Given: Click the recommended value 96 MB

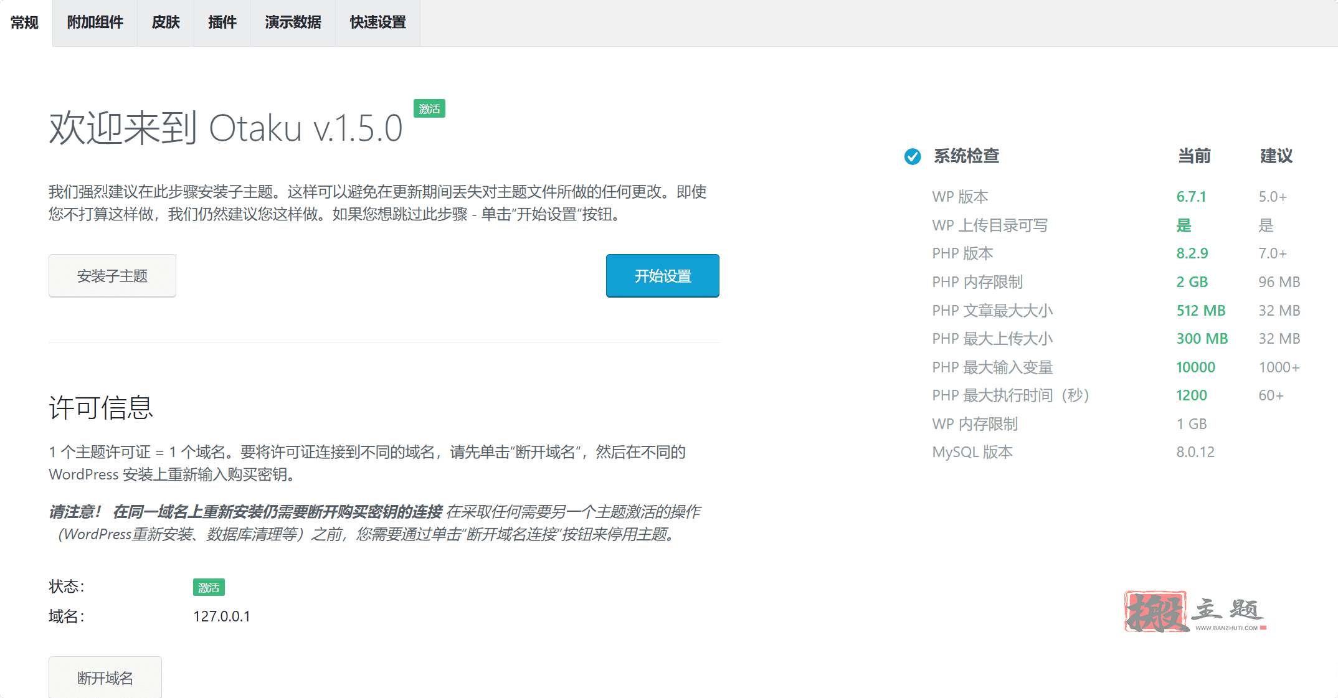Looking at the screenshot, I should (x=1279, y=282).
